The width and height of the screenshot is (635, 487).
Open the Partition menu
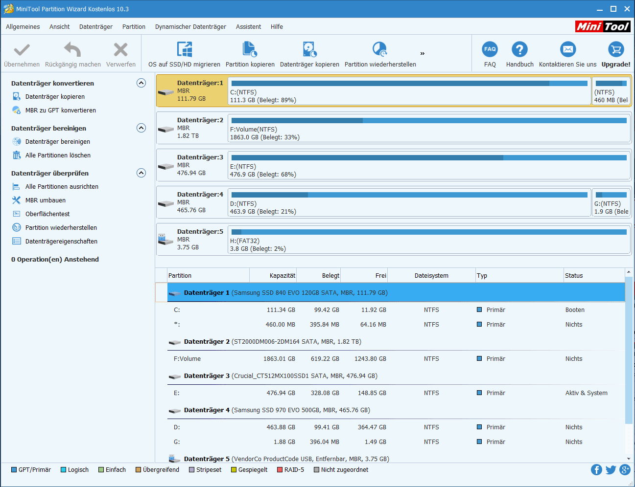point(134,27)
